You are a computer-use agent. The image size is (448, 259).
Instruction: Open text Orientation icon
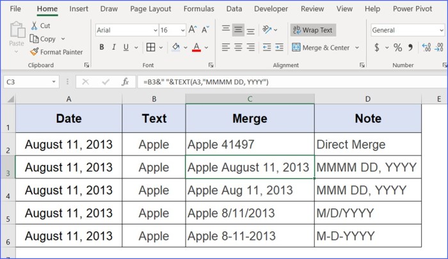[x=267, y=29]
